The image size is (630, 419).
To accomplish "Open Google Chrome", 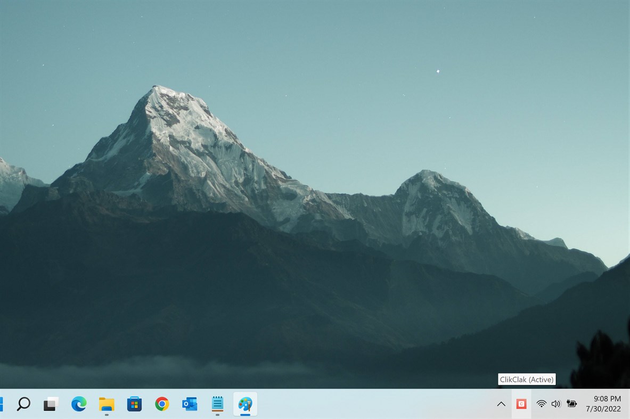I will click(161, 404).
